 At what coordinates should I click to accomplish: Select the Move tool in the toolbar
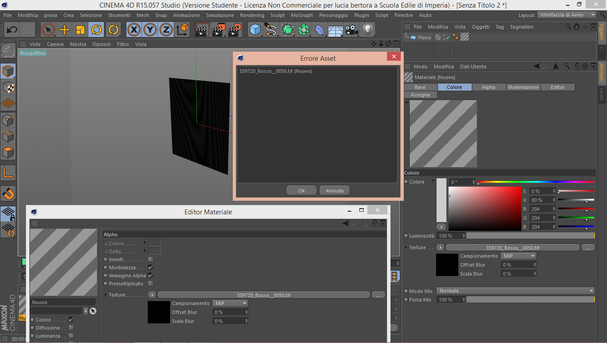pos(64,30)
